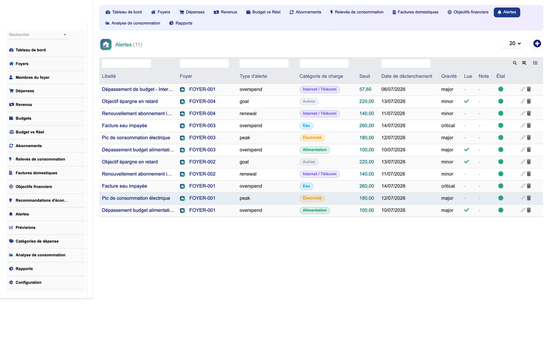Delete 'Pic de consommation électrique' alert of FOYER-001
Viewport: 549px width, 340px height.
tap(529, 198)
